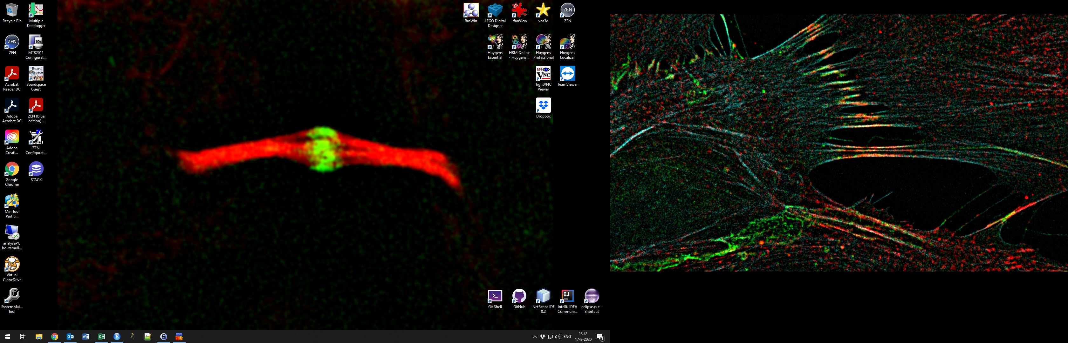The width and height of the screenshot is (1068, 343).
Task: Open Outlook from the taskbar
Action: (70, 337)
